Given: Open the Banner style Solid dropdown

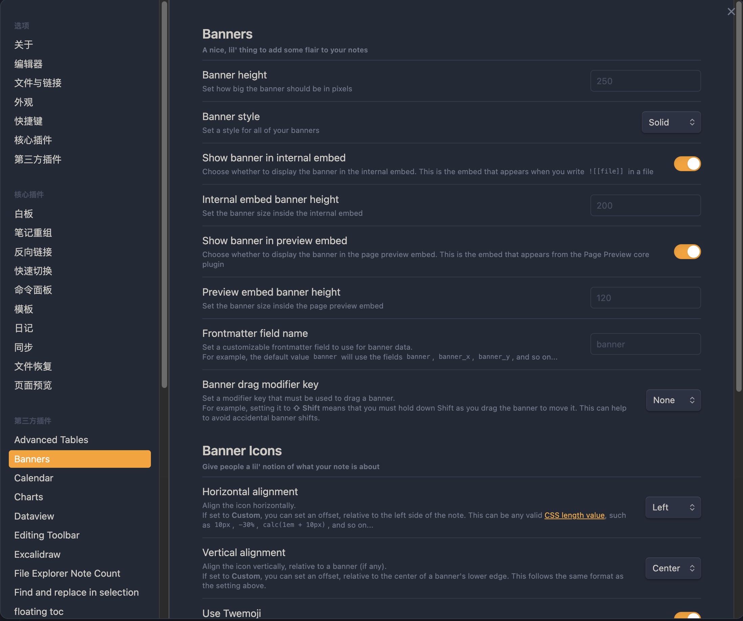Looking at the screenshot, I should tap(671, 122).
